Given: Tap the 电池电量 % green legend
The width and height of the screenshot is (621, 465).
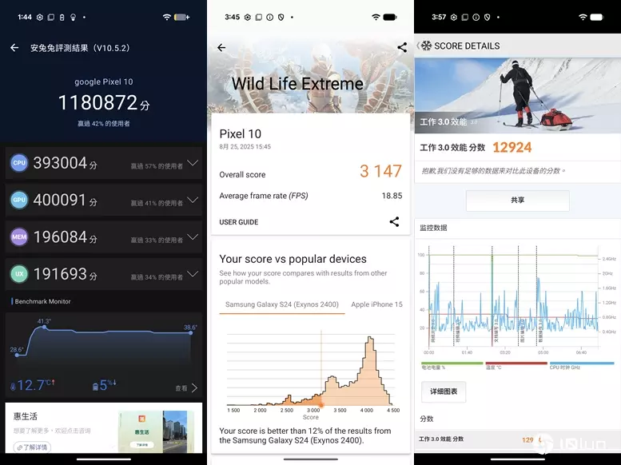Looking at the screenshot, I should pyautogui.click(x=452, y=365).
